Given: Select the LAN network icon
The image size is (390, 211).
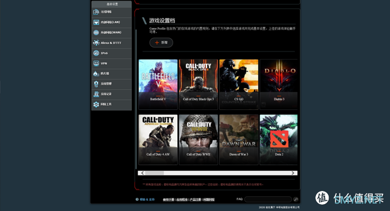Looking at the screenshot, I should pyautogui.click(x=96, y=22).
